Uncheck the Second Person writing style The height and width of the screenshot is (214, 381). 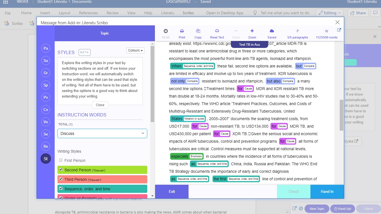pos(61,170)
